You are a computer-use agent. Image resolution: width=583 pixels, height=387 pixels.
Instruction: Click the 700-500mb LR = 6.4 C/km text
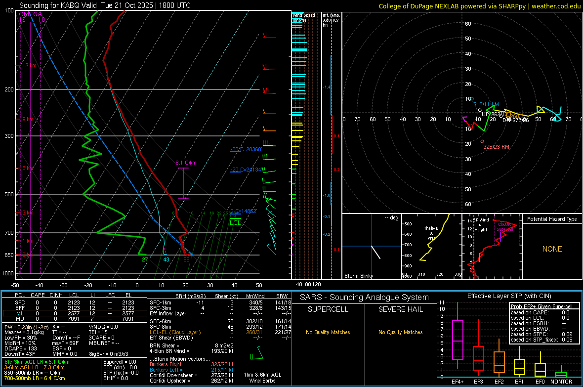(35, 379)
